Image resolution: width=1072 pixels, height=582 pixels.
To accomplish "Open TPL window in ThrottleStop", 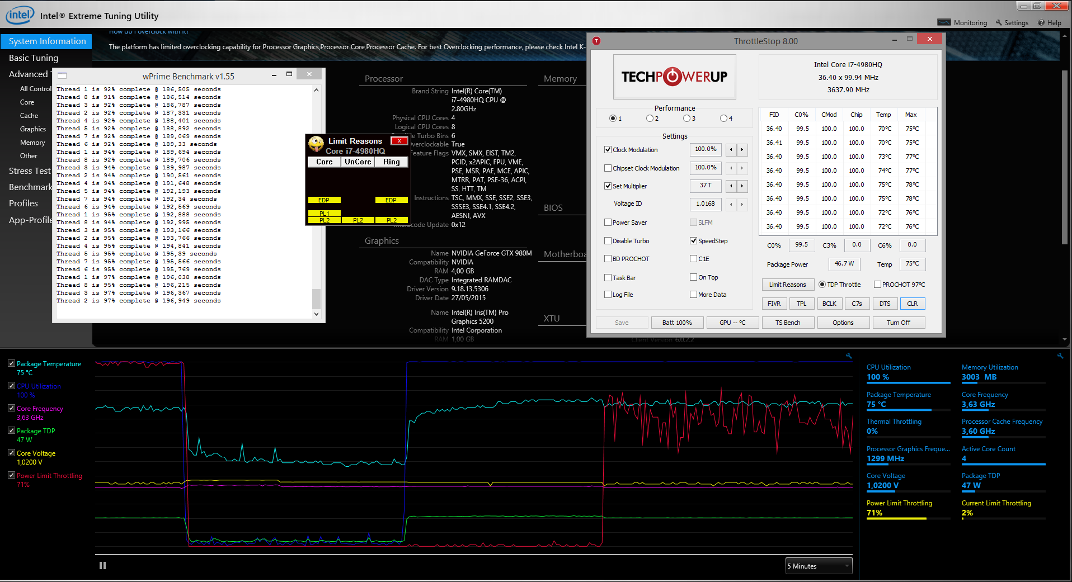I will click(802, 304).
